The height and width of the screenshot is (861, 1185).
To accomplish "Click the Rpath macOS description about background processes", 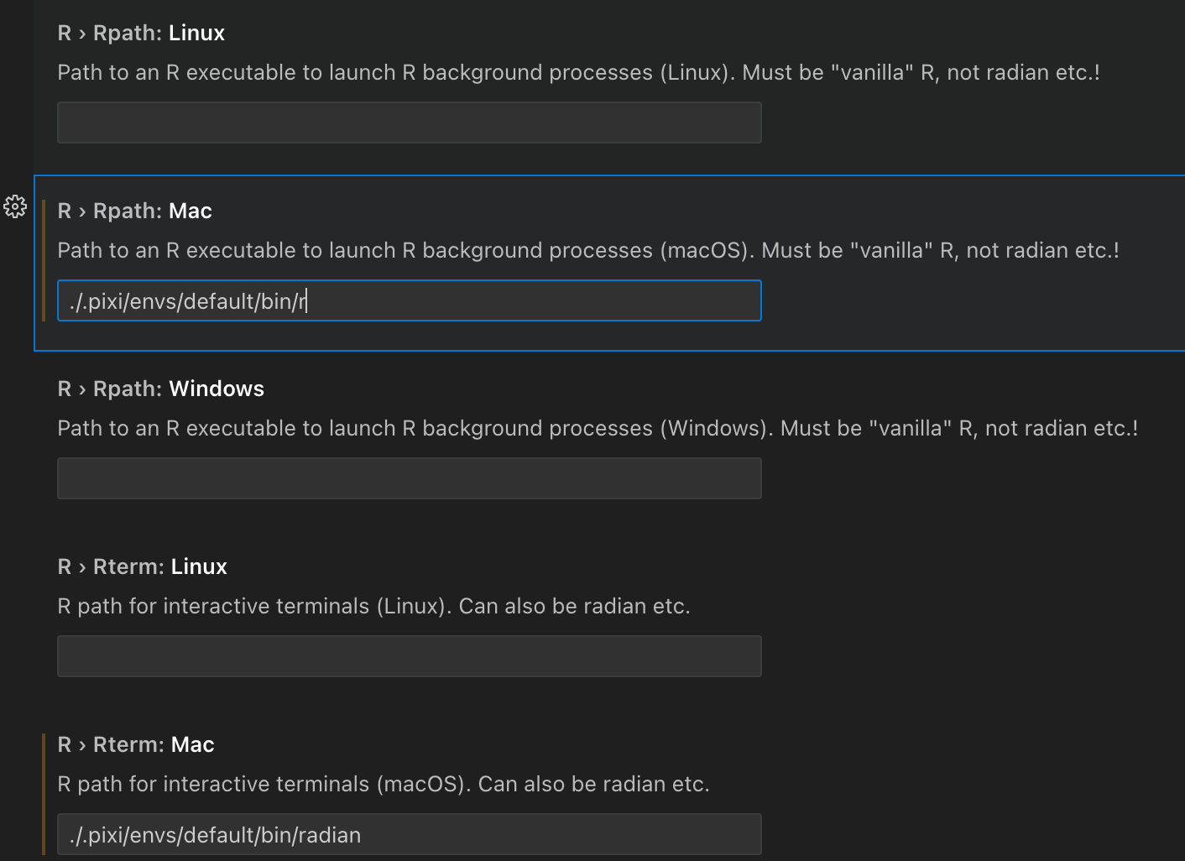I will pos(588,251).
